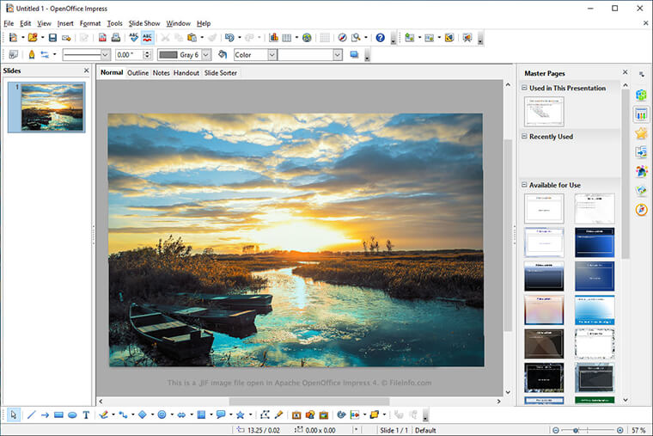
Task: Open the Gray 6 line color dropdown
Action: tap(206, 55)
